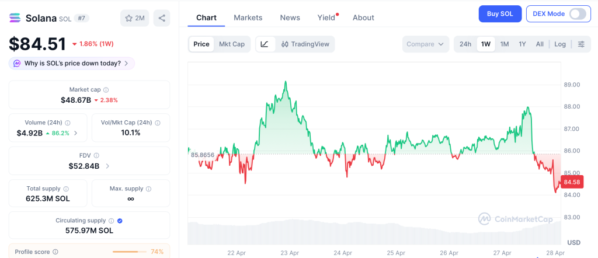
Task: Toggle the DEX Mode switch
Action: pos(577,14)
